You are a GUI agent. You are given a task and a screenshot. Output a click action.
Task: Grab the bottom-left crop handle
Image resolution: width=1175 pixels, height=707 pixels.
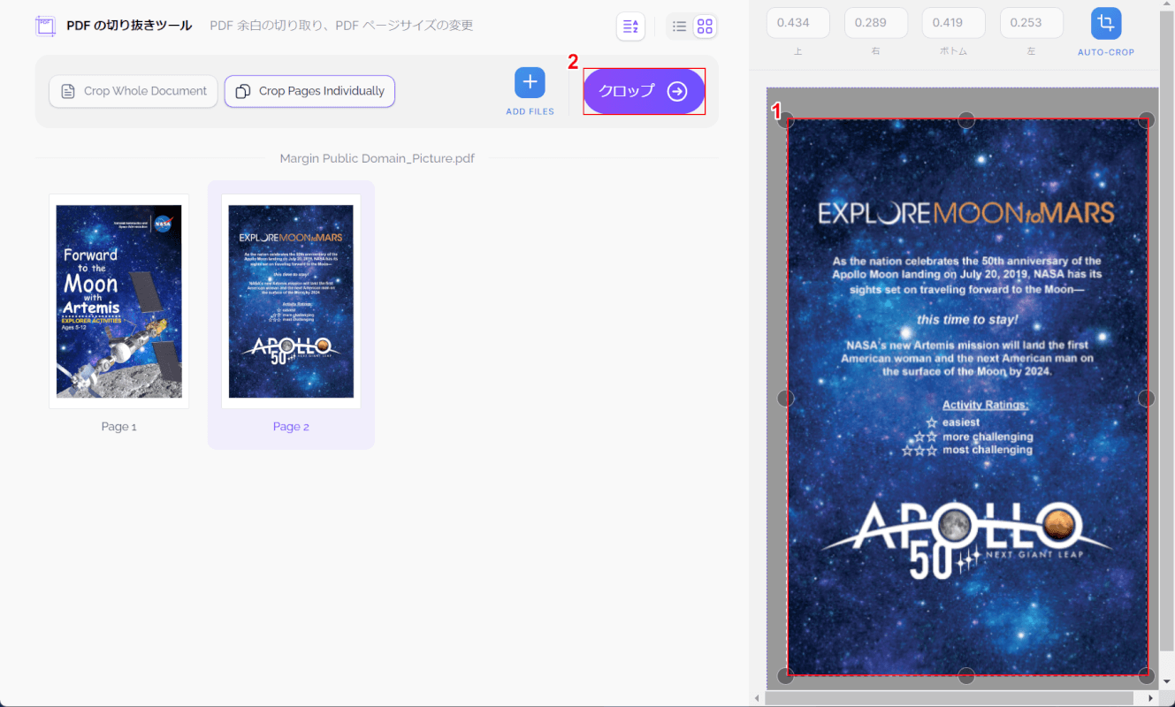(x=786, y=676)
